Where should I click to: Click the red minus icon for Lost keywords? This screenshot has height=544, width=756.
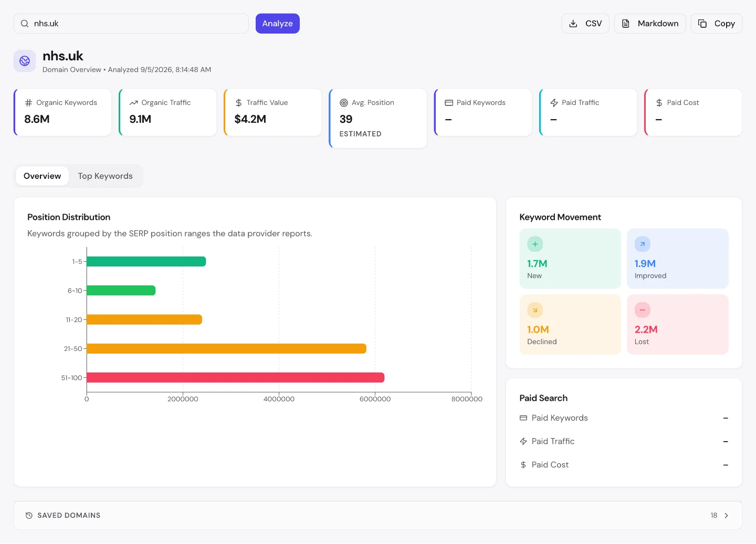coord(642,310)
